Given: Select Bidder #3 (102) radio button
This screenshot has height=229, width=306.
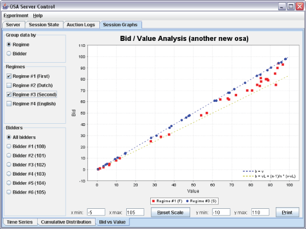Looking at the screenshot, I should point(9,165).
